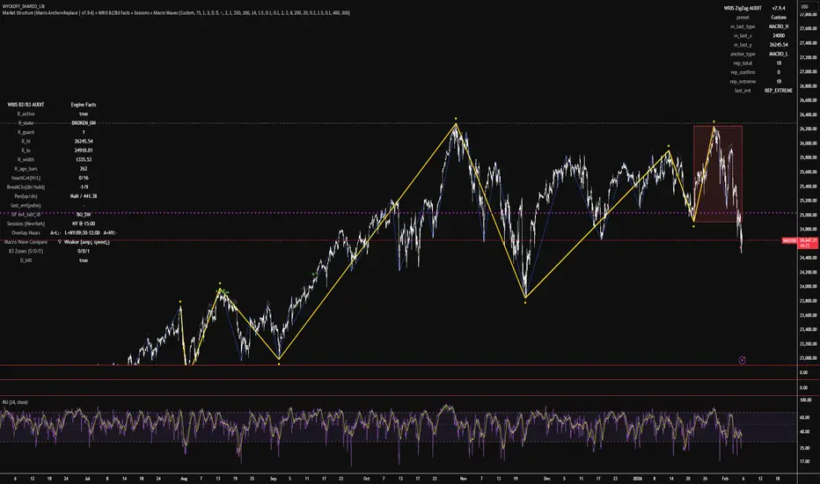Screen dimensions: 820x484
Task: Click the v7.9.4 version cell
Action: pyautogui.click(x=779, y=9)
